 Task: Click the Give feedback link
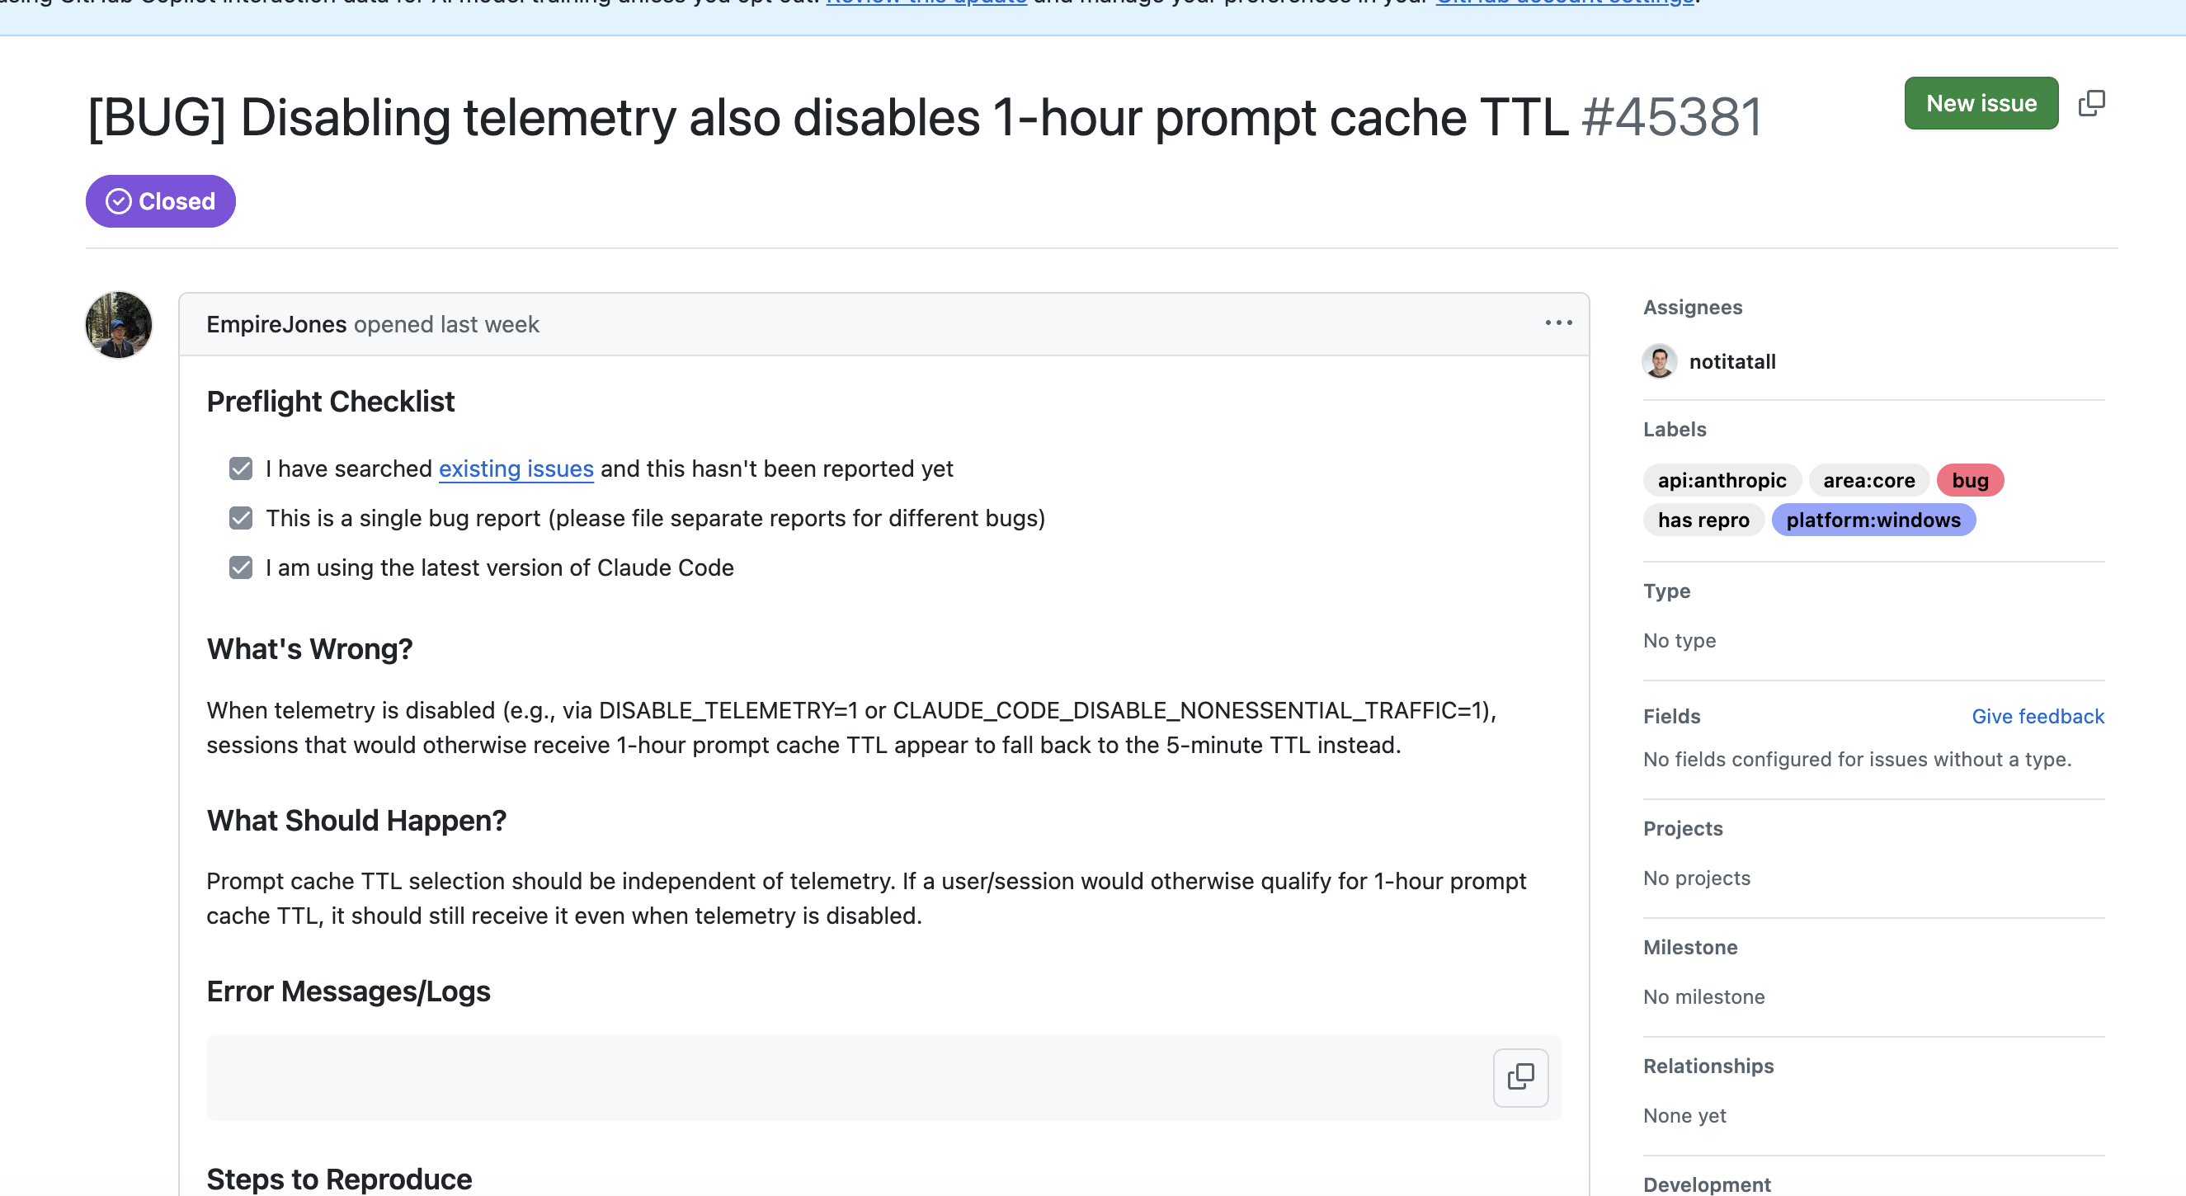click(x=2038, y=717)
